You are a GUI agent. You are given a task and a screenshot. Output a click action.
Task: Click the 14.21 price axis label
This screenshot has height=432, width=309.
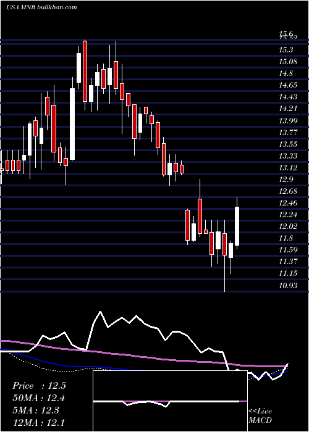pos(288,108)
